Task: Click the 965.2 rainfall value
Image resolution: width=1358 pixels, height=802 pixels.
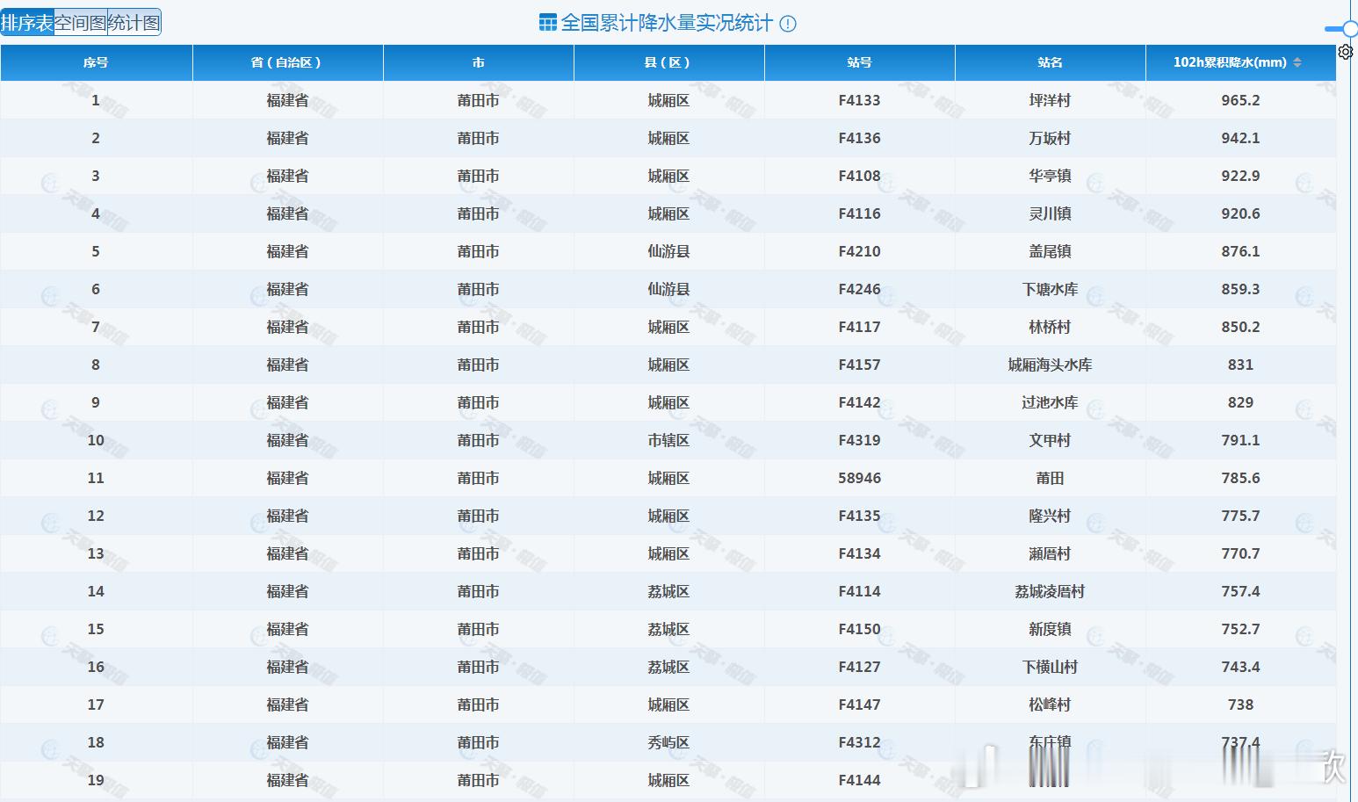Action: 1240,100
